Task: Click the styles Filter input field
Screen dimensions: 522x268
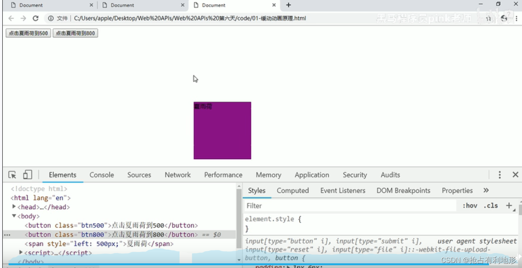Action: (350, 206)
